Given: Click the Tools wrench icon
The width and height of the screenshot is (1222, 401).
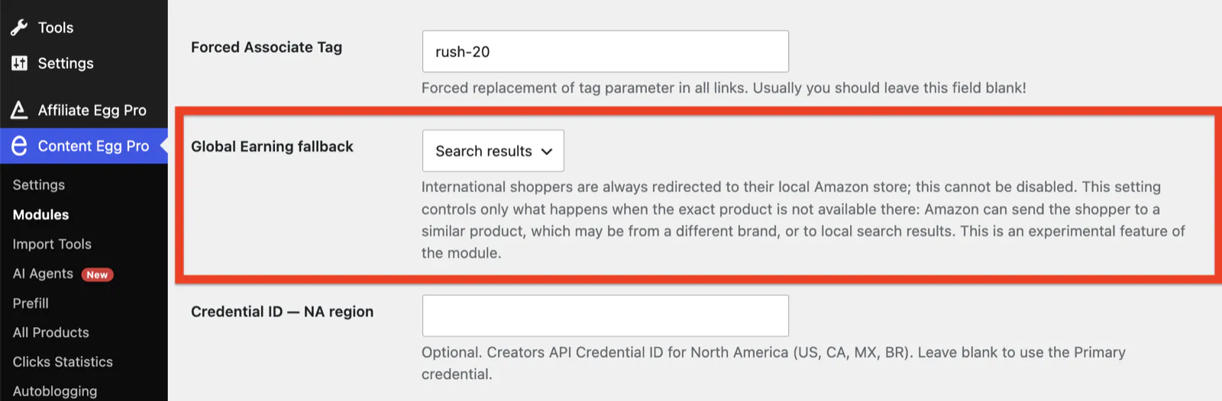Looking at the screenshot, I should [19, 27].
